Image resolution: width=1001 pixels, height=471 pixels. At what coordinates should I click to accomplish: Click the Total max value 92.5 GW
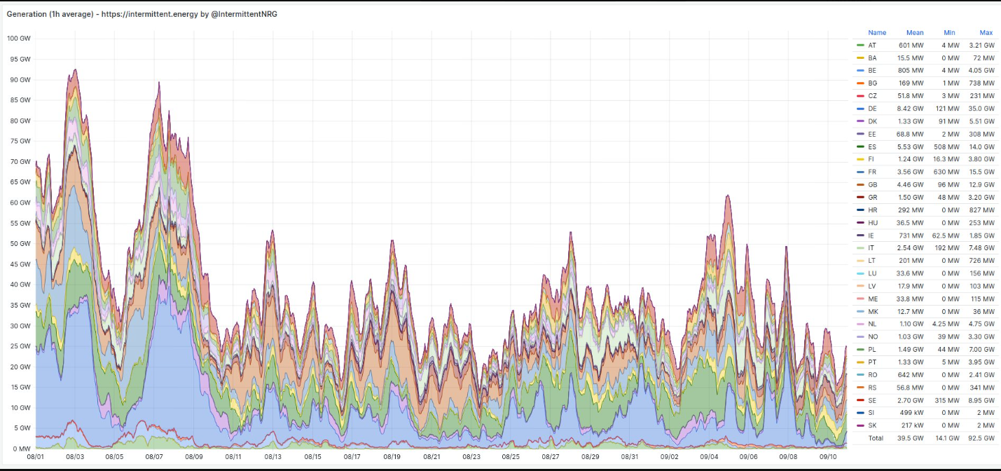click(x=981, y=438)
